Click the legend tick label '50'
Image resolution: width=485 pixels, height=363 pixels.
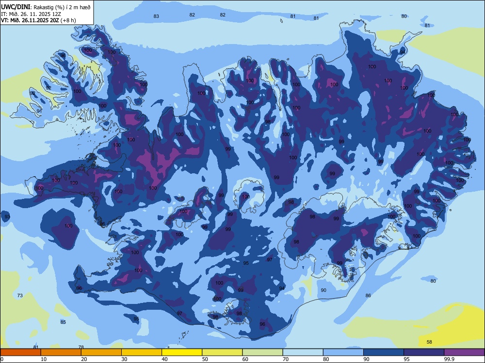tap(205, 359)
